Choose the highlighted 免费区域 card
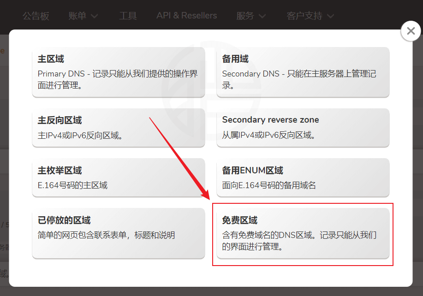The width and height of the screenshot is (423, 296). pos(303,233)
